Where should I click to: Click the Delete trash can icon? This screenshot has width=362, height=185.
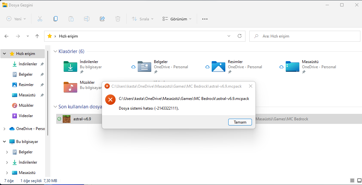tap(118, 19)
